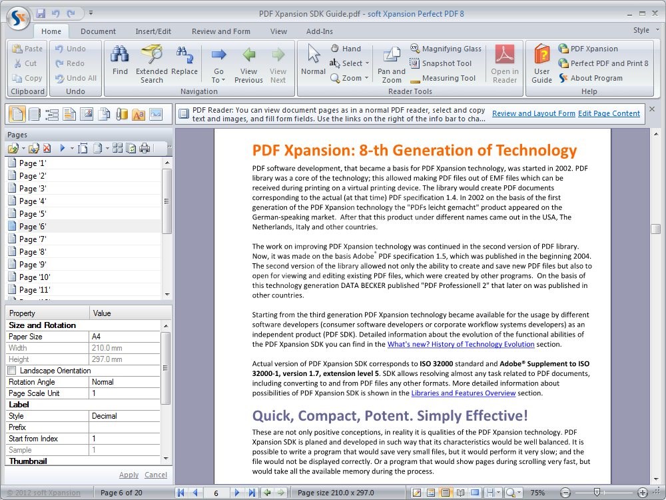Pick the Measuring Tool

[x=443, y=78]
